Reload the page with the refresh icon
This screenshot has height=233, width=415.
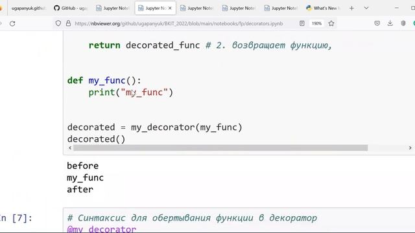coord(12,23)
